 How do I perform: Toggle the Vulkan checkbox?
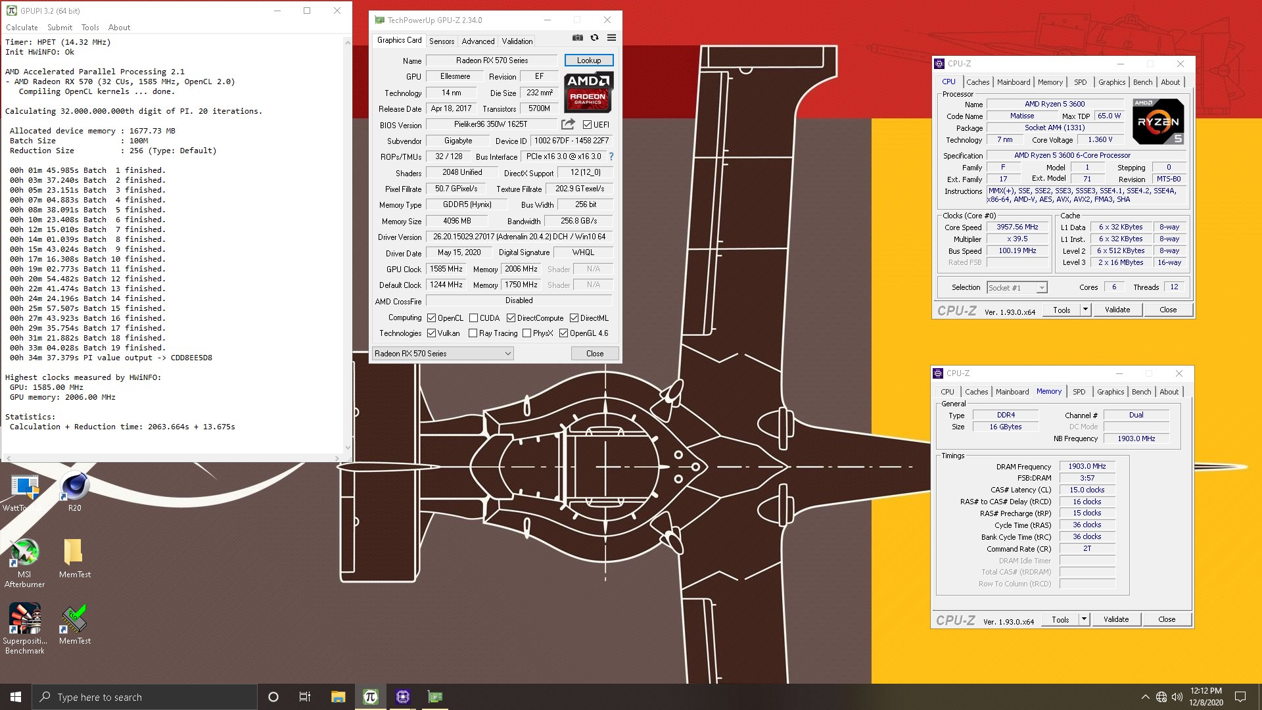click(x=432, y=333)
